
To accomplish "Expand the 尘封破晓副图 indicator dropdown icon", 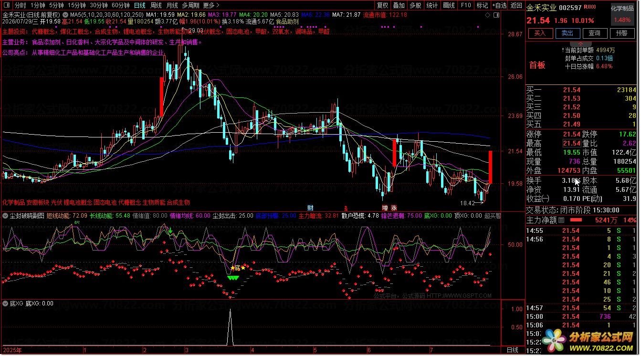I will pyautogui.click(x=5, y=216).
